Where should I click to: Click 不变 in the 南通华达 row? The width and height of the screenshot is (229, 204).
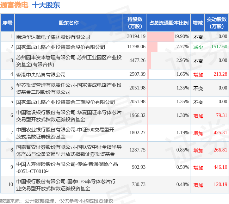[198, 37]
